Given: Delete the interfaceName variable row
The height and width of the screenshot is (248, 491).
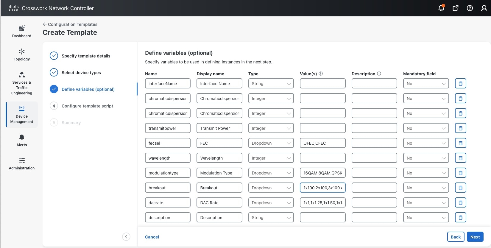Looking at the screenshot, I should [x=461, y=83].
